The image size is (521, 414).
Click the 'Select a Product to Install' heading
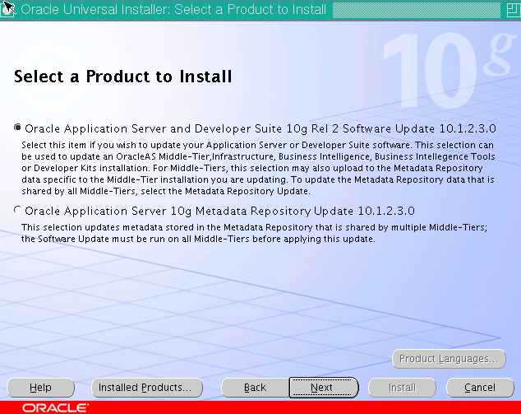point(123,77)
